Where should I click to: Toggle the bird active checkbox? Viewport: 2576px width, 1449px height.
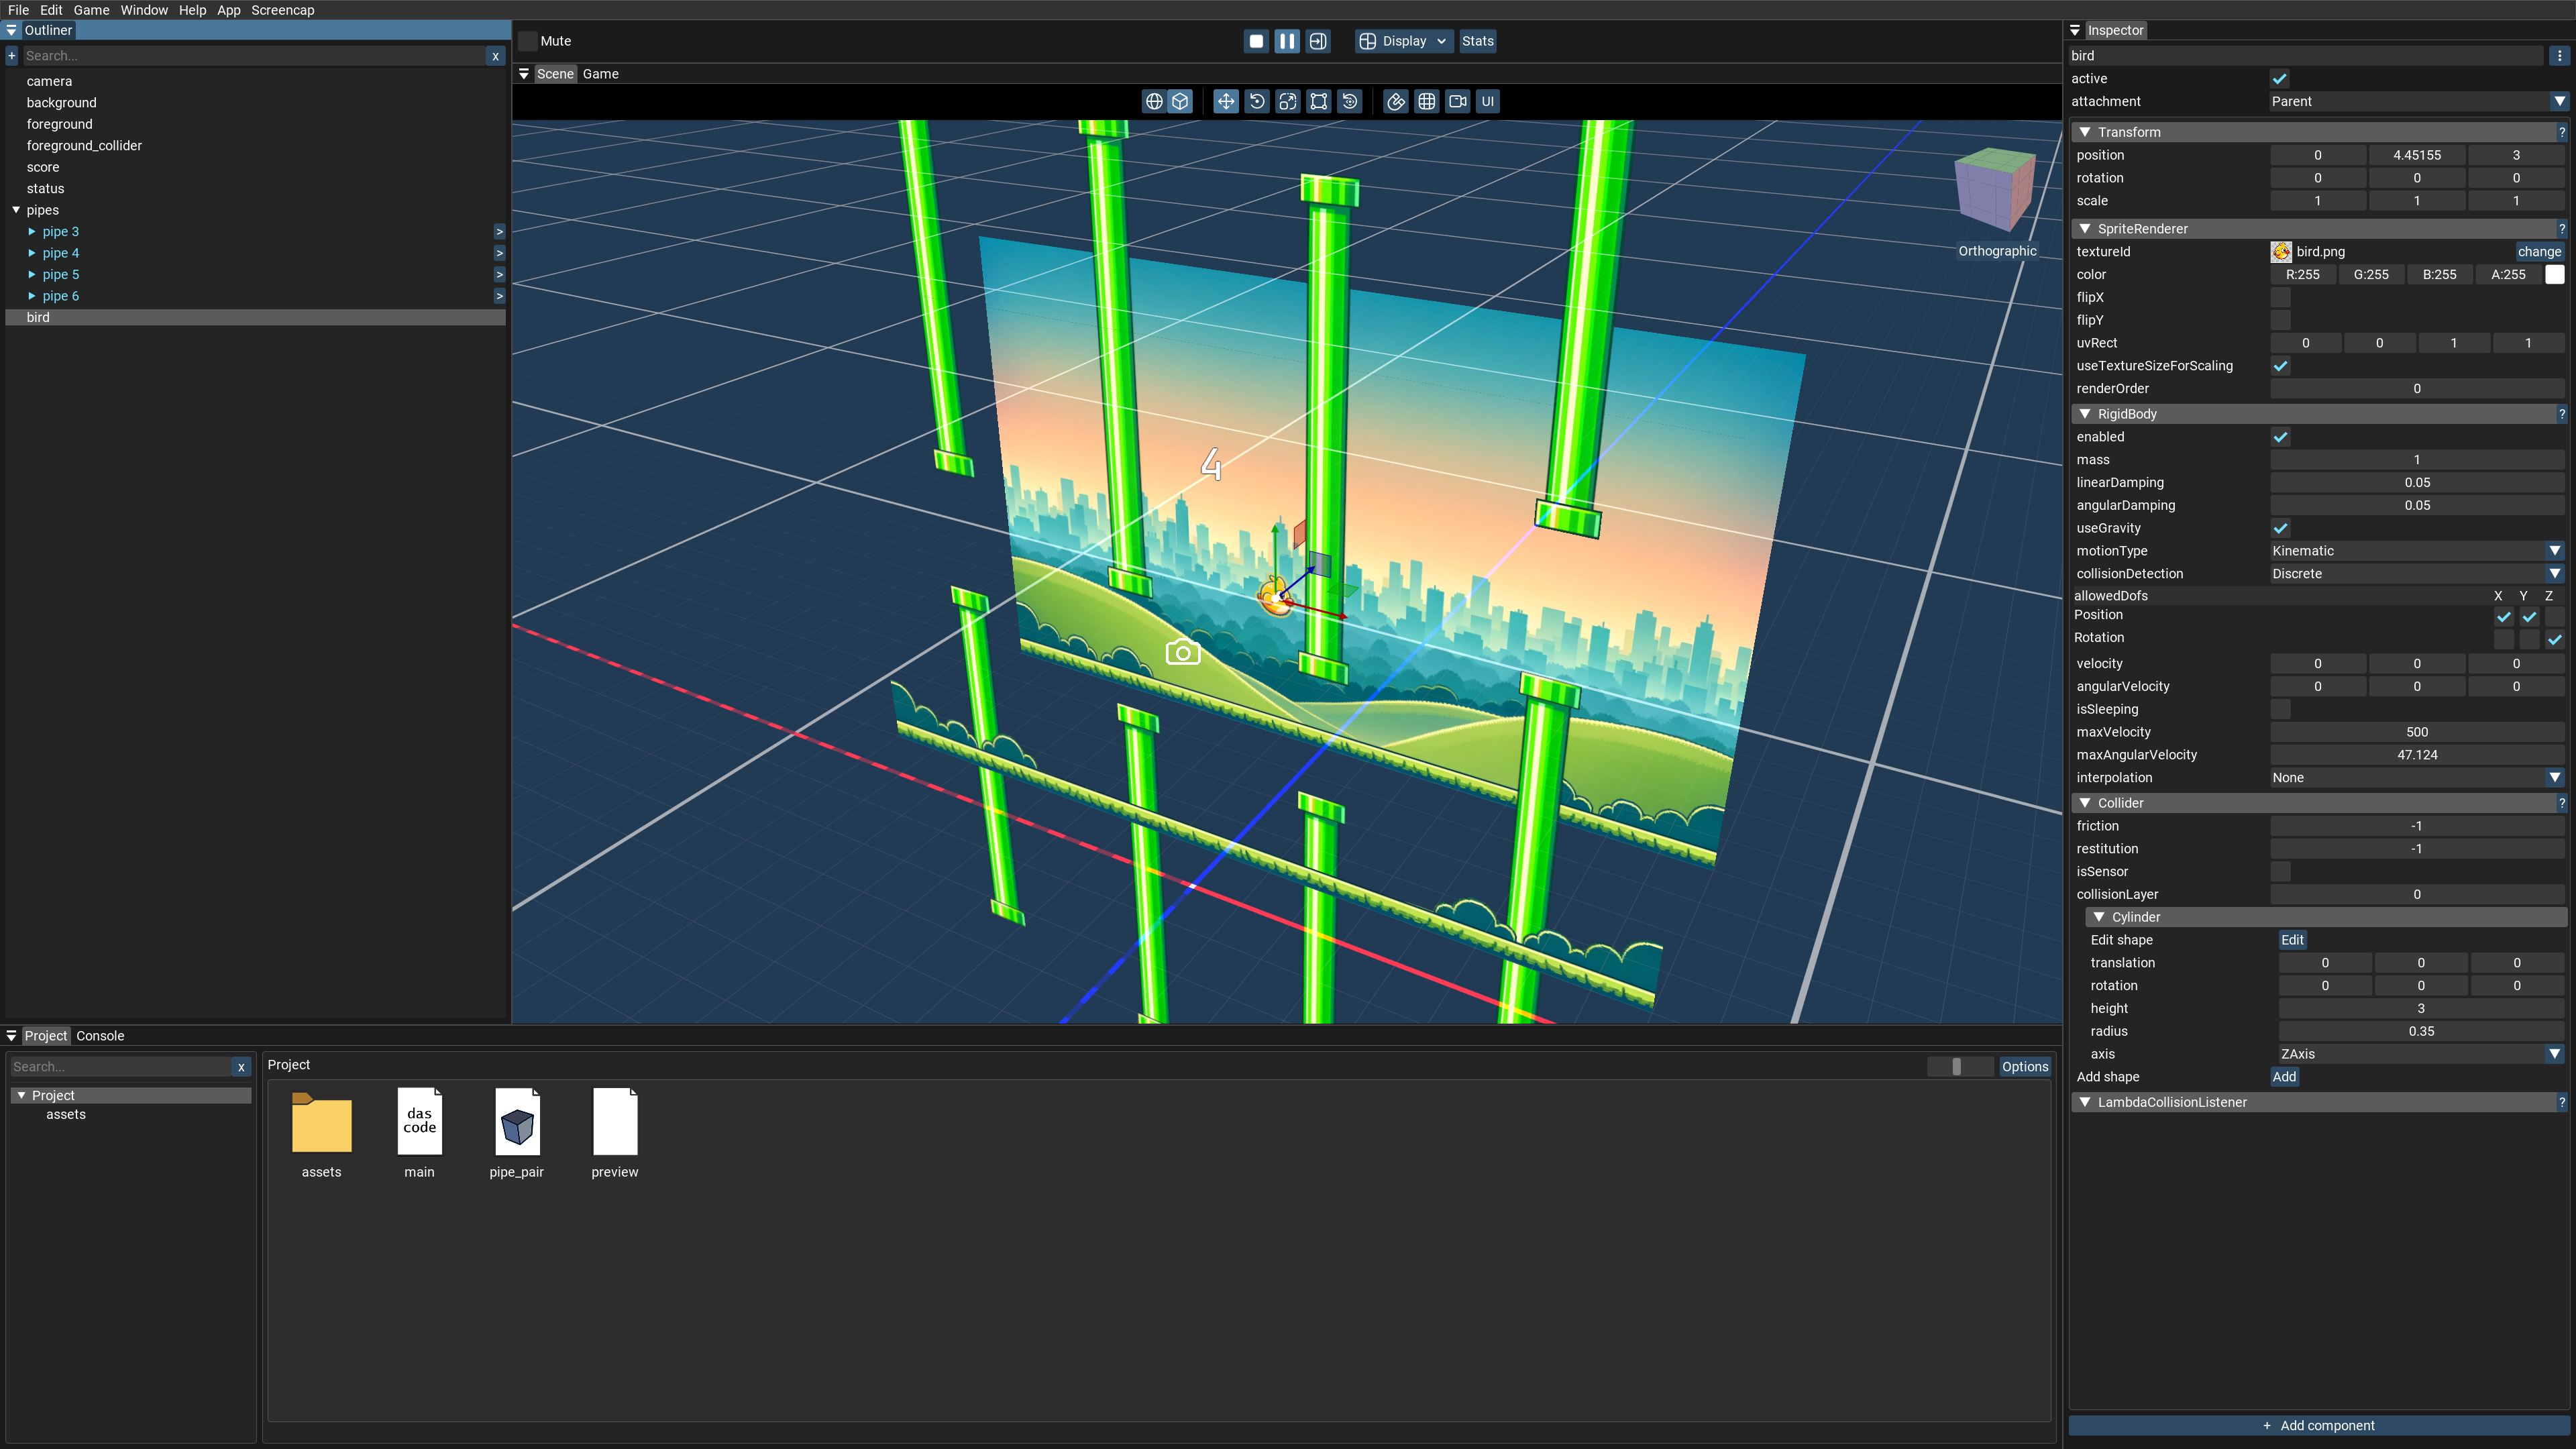coord(2280,79)
